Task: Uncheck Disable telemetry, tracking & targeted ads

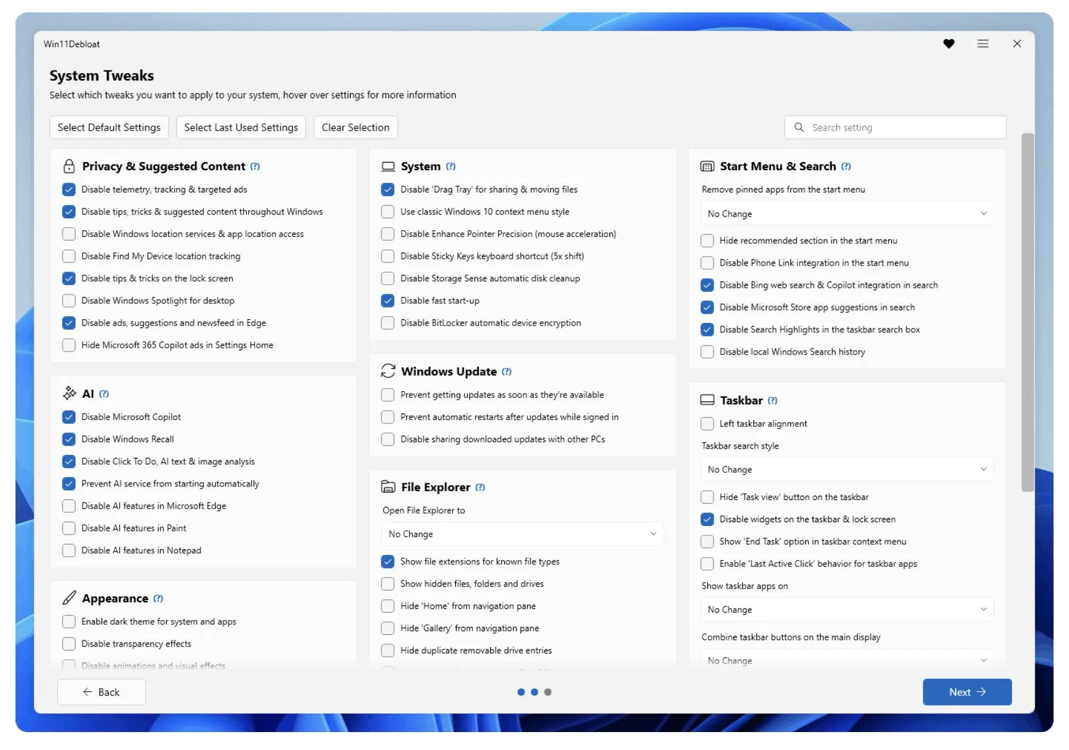Action: tap(69, 189)
